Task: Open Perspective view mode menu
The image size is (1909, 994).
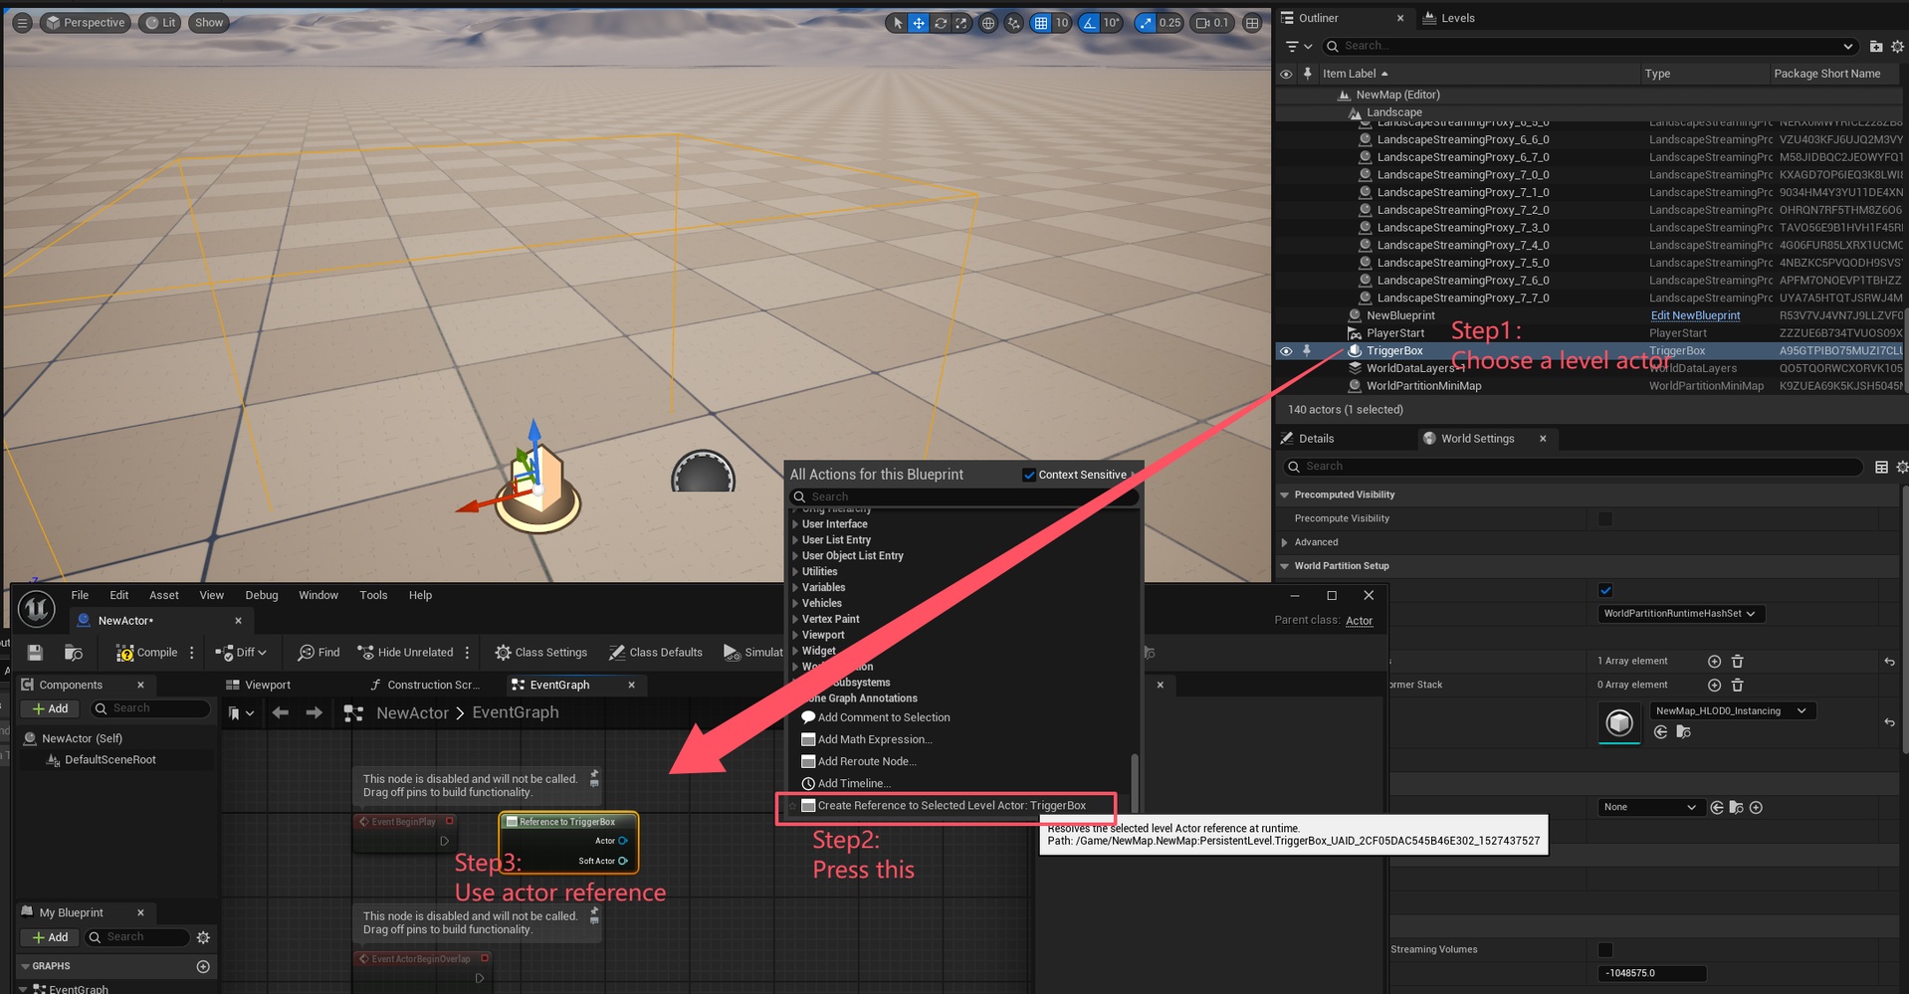Action: tap(86, 23)
